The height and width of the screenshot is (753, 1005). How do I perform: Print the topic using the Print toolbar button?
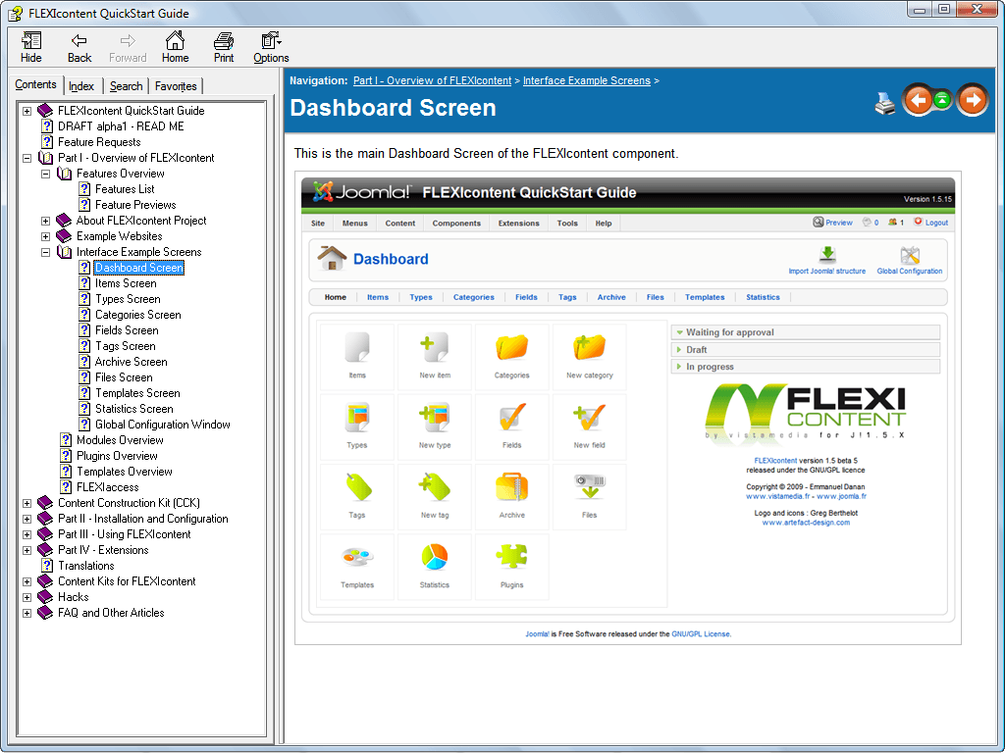[224, 47]
